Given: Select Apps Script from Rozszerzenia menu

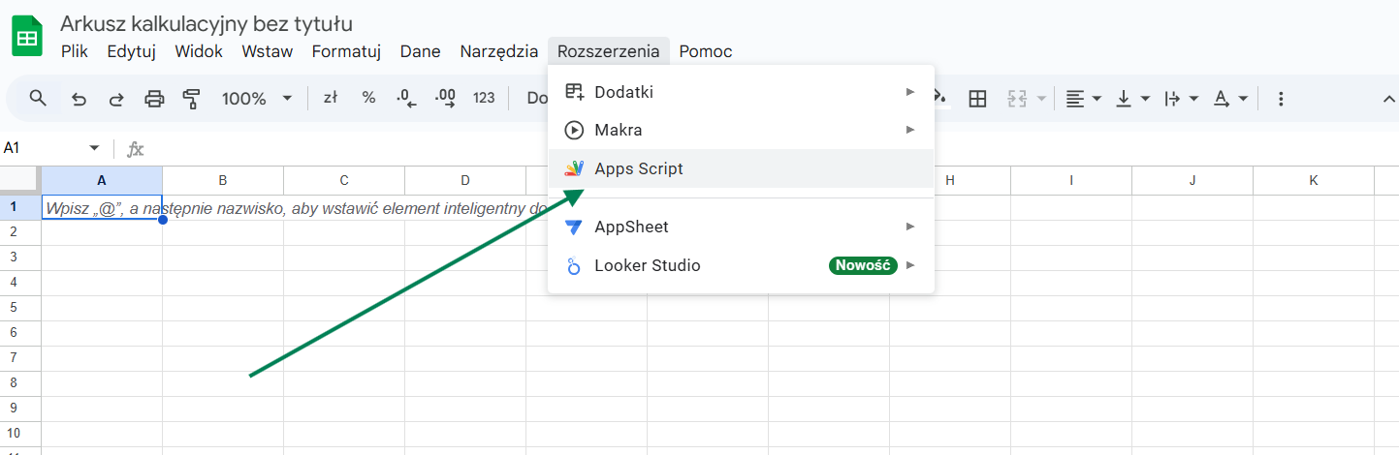Looking at the screenshot, I should point(639,168).
